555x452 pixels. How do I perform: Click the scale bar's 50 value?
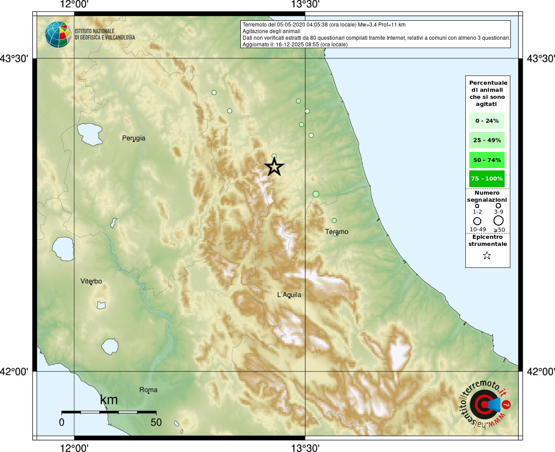(x=156, y=422)
